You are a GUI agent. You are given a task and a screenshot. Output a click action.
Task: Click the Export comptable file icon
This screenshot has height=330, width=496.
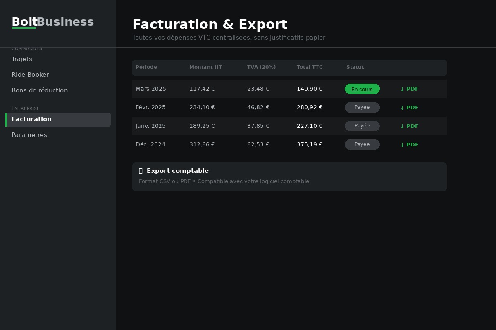[141, 171]
